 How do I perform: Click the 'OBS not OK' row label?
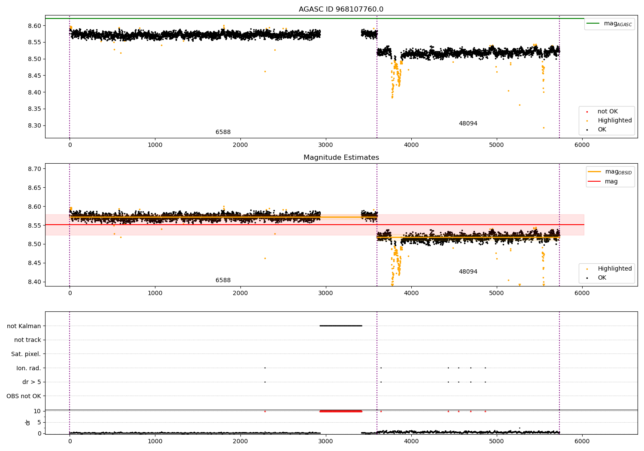point(24,396)
